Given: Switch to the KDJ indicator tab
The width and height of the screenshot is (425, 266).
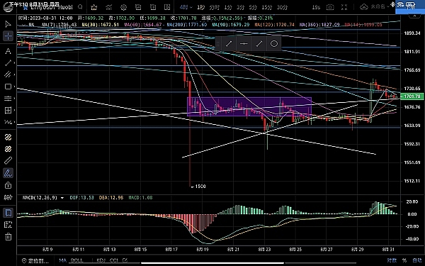Looking at the screenshot, I should point(101,260).
